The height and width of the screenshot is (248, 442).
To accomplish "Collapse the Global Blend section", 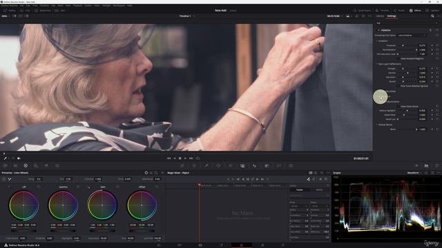I will click(x=377, y=125).
